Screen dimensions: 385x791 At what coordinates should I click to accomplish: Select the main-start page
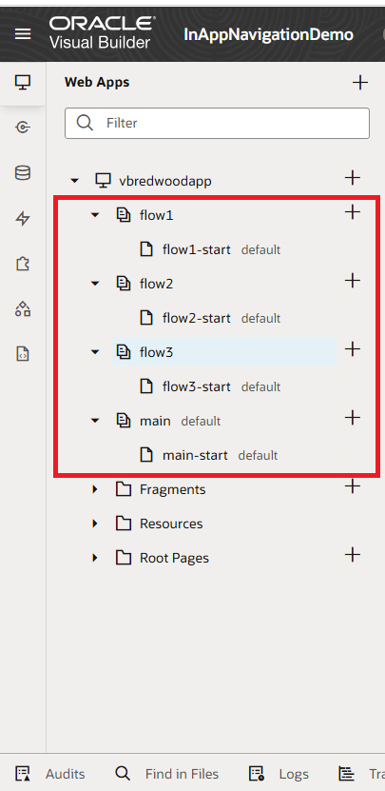coord(195,456)
